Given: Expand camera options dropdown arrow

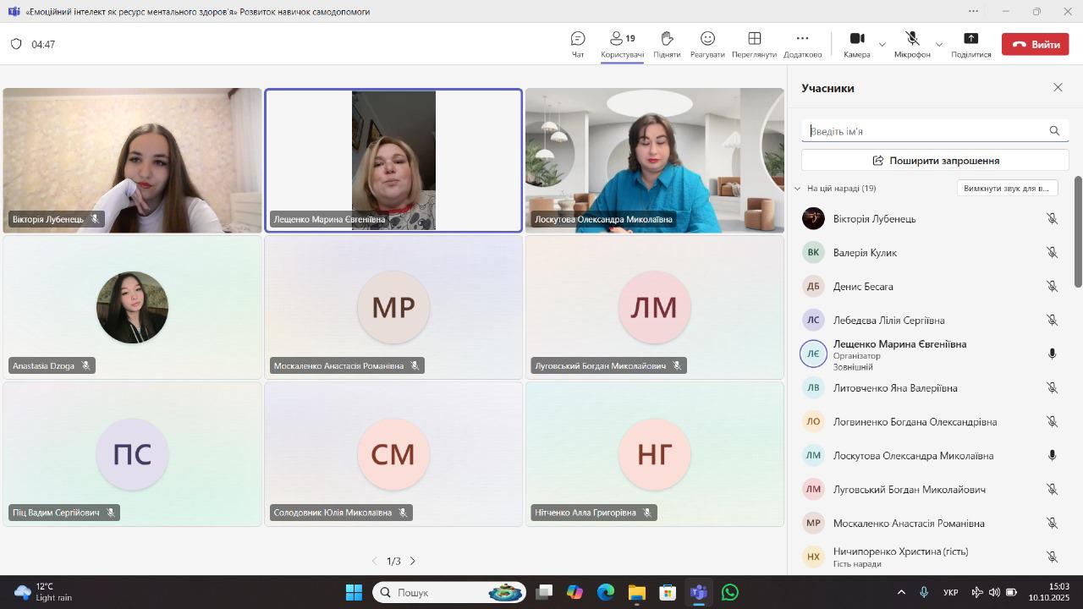Looking at the screenshot, I should 882,45.
